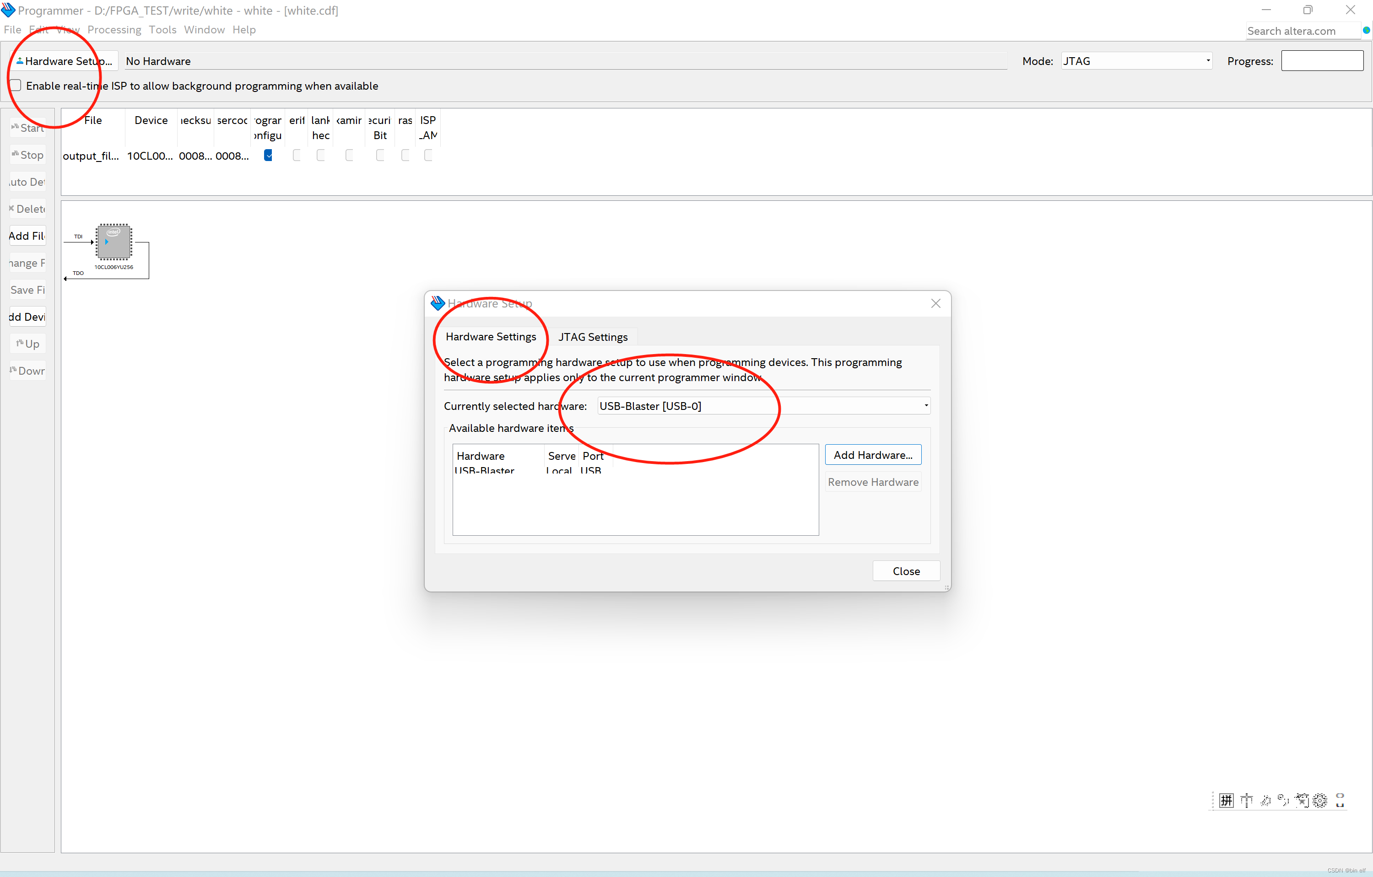1373x877 pixels.
Task: Open the Tools menu
Action: point(162,30)
